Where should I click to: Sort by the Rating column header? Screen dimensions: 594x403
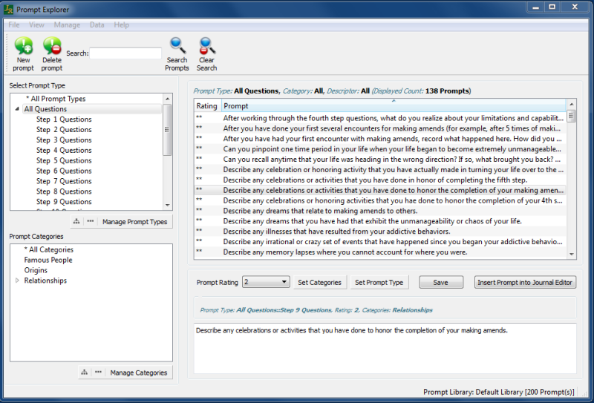point(207,106)
